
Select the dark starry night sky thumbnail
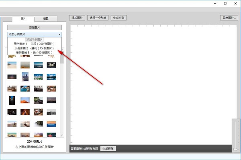click(12, 77)
